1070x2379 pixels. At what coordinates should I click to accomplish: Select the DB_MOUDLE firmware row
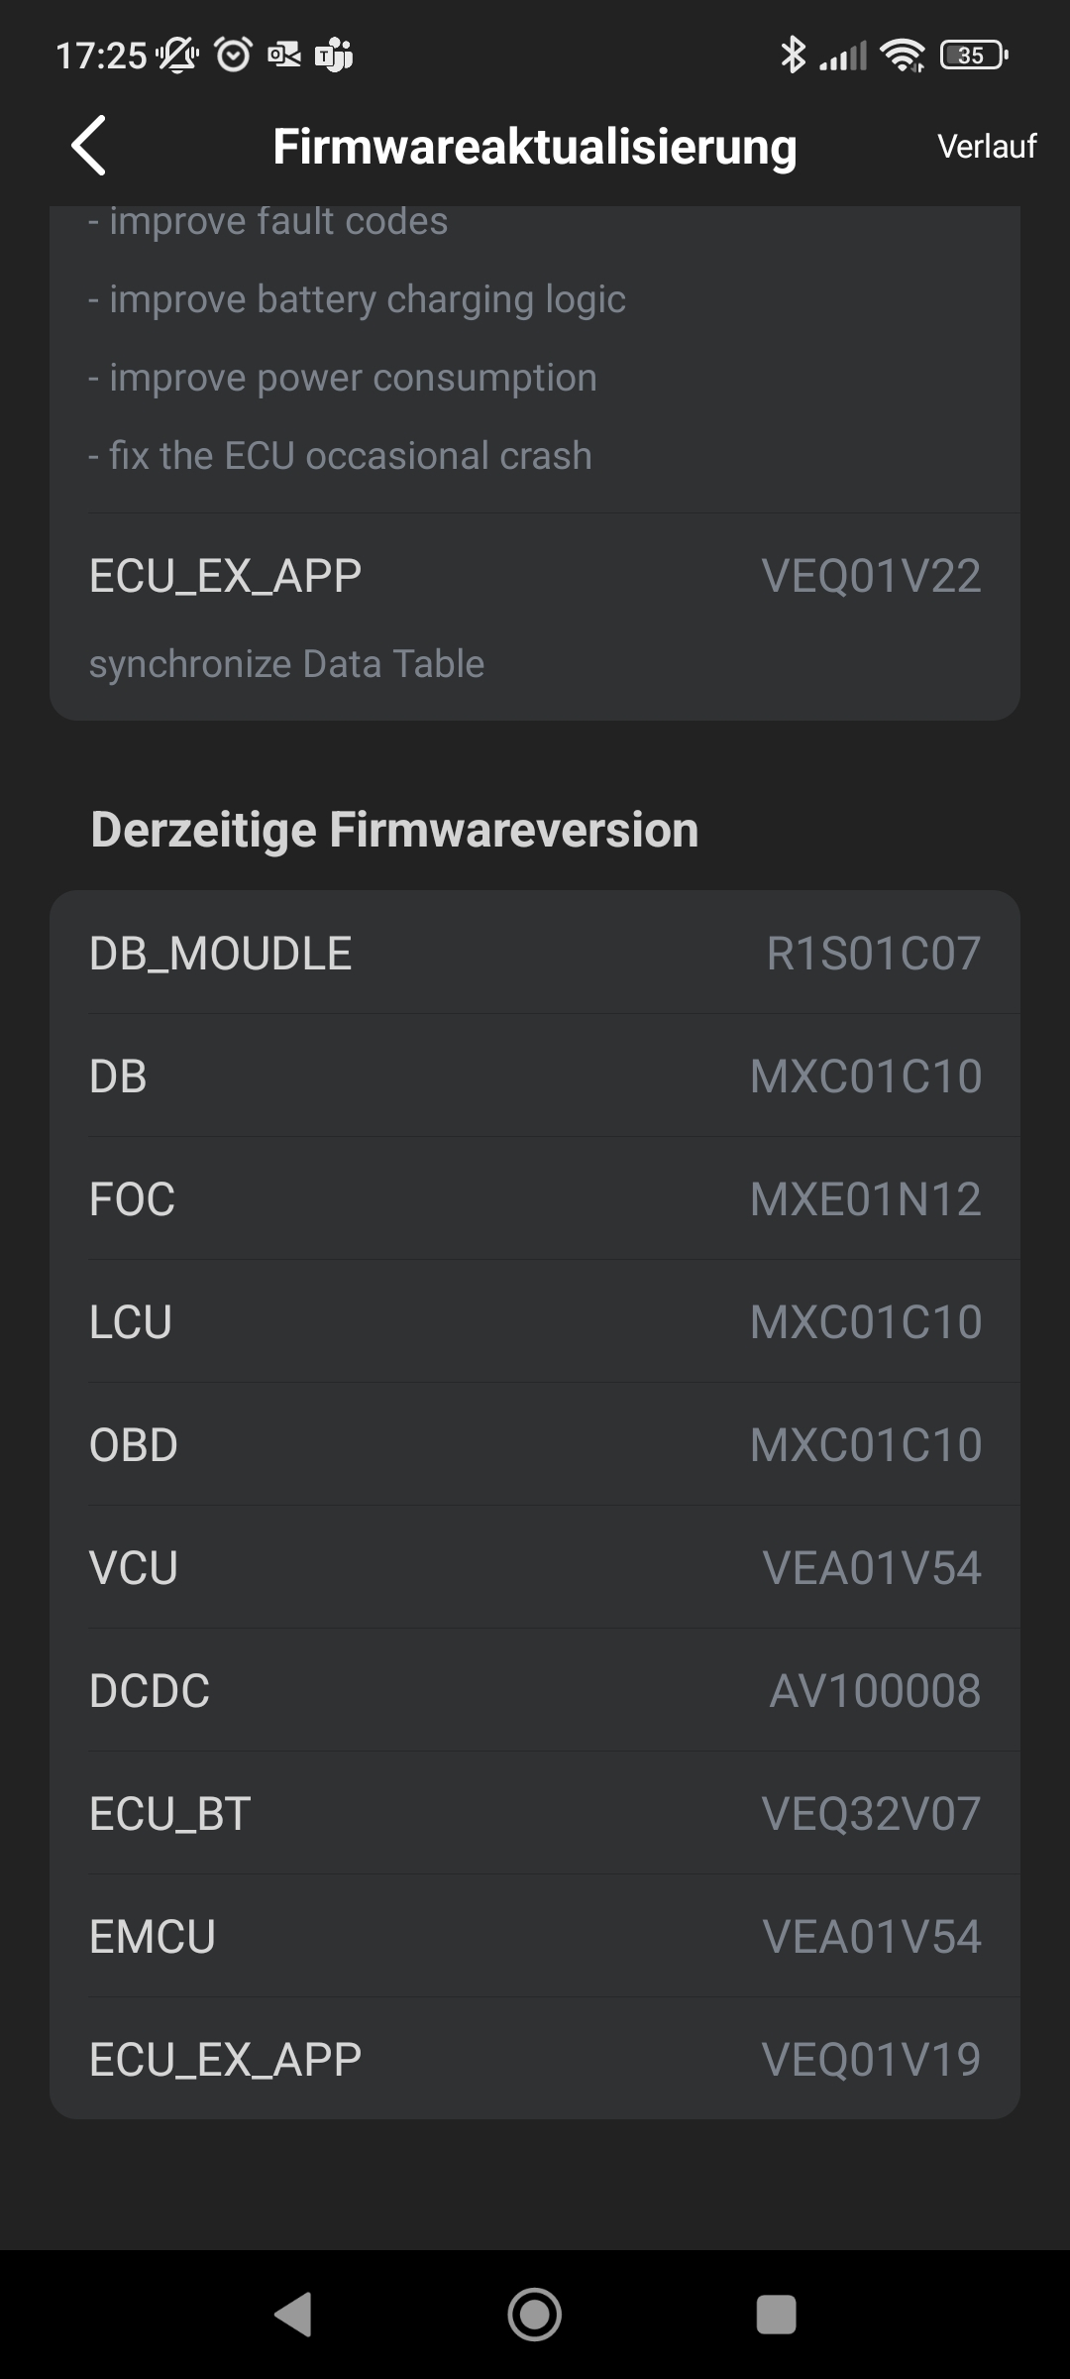[x=535, y=954]
